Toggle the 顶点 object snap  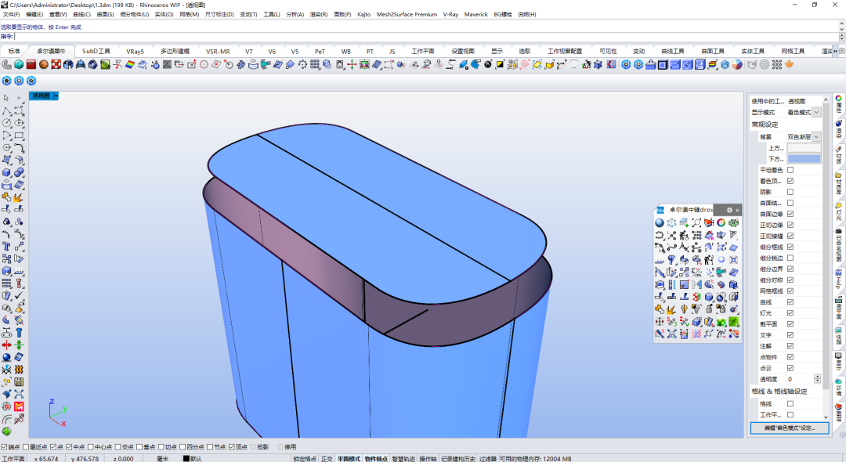point(231,447)
